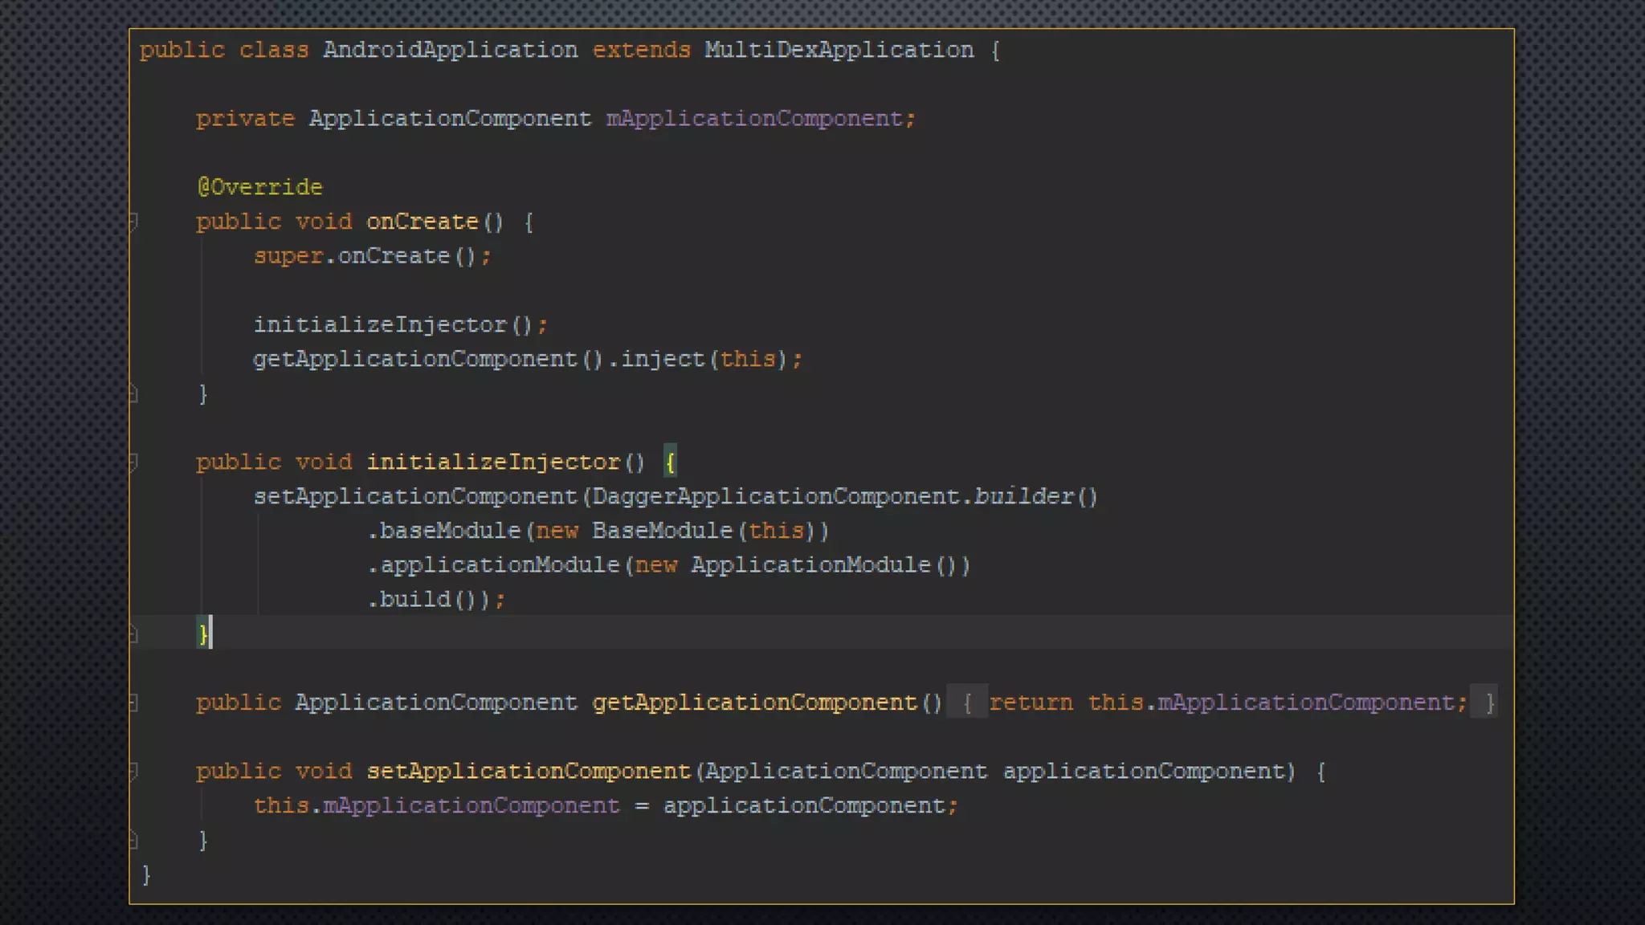
Task: Click the this.mApplicationComponent assignment line
Action: coord(606,805)
